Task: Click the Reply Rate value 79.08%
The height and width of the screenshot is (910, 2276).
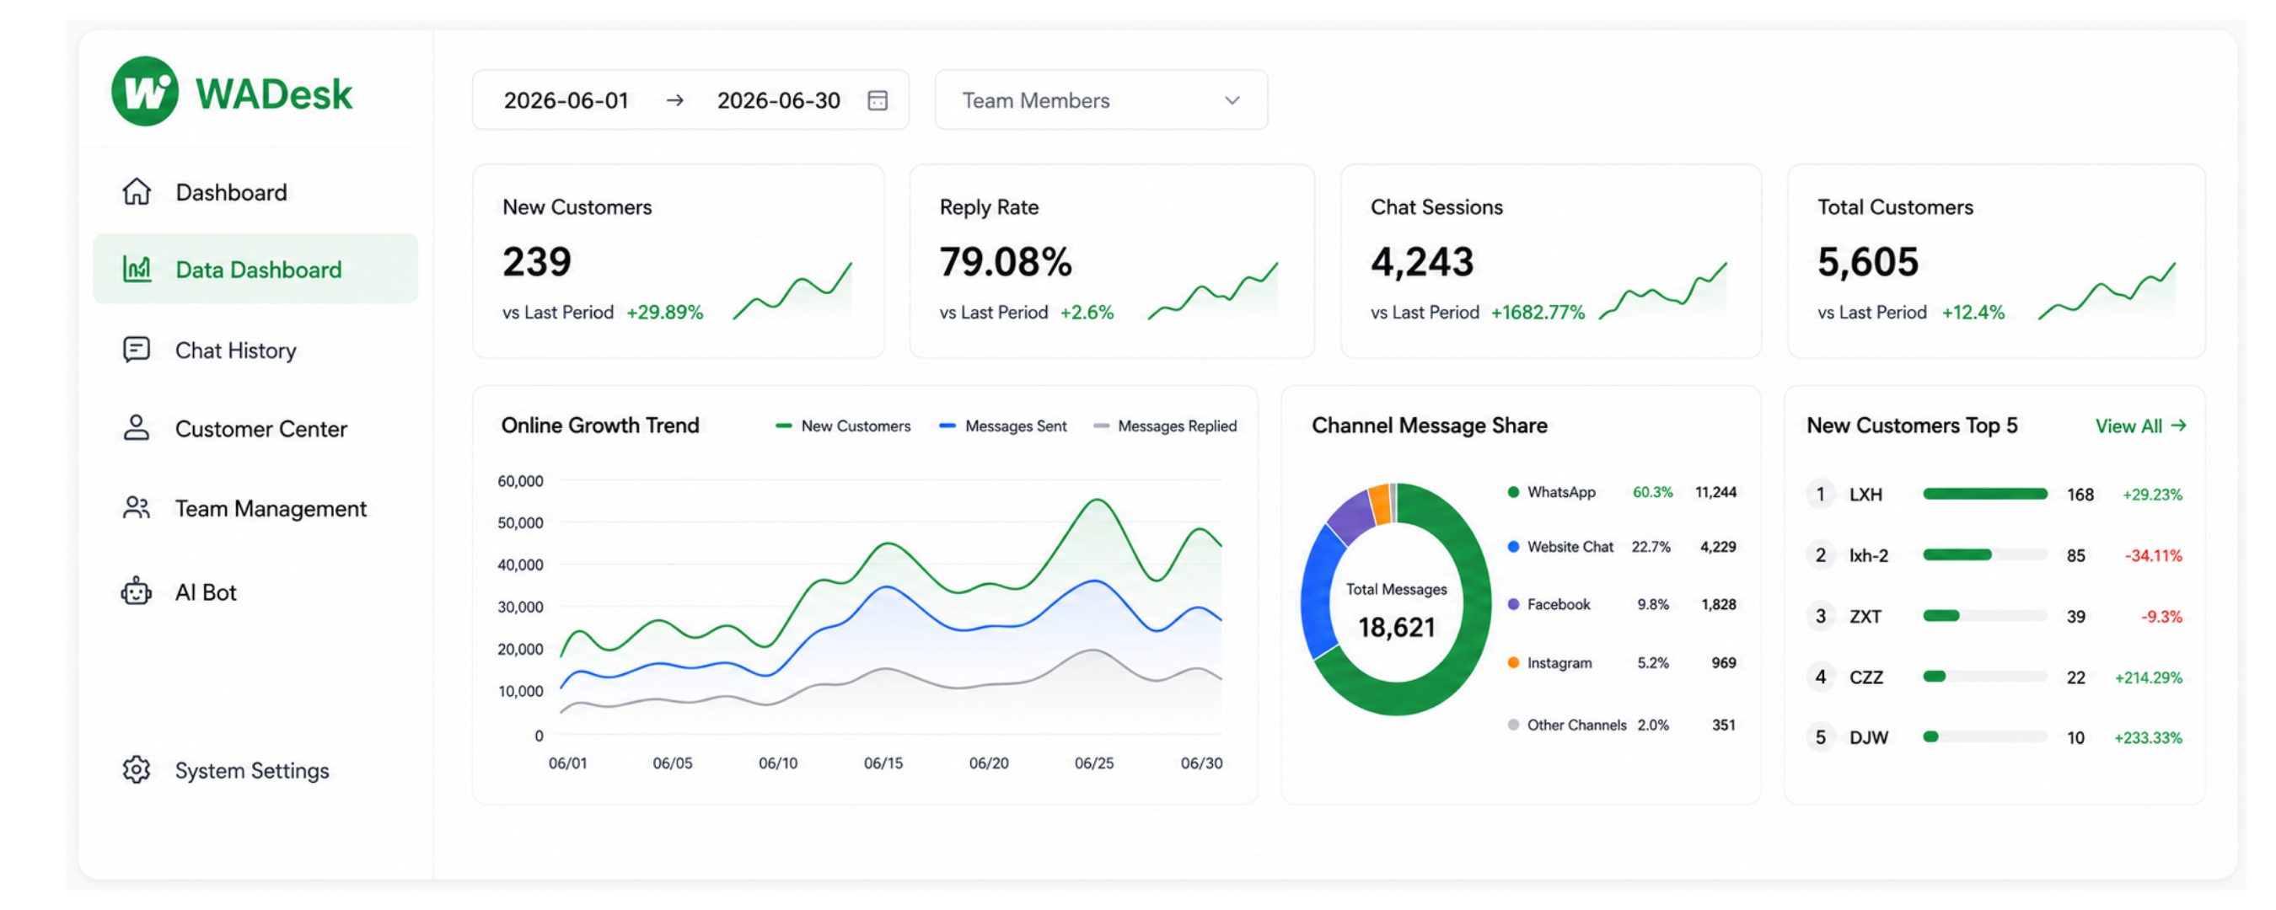Action: click(x=1006, y=261)
